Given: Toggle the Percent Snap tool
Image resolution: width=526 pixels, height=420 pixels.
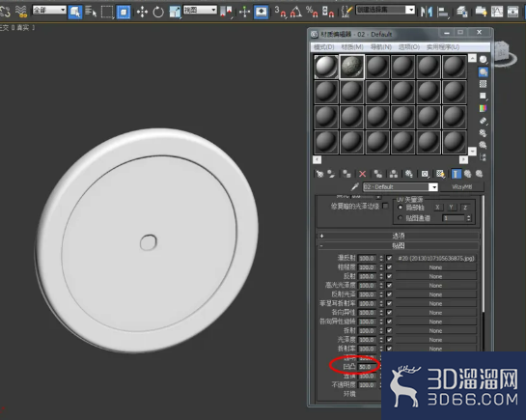Looking at the screenshot, I should (x=312, y=13).
